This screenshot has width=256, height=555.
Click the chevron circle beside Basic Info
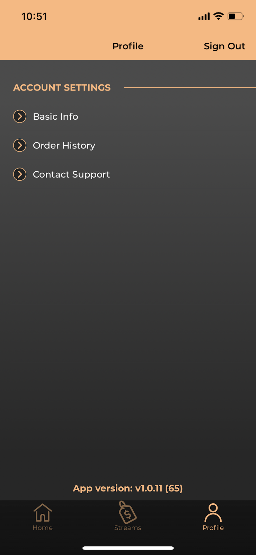click(20, 117)
